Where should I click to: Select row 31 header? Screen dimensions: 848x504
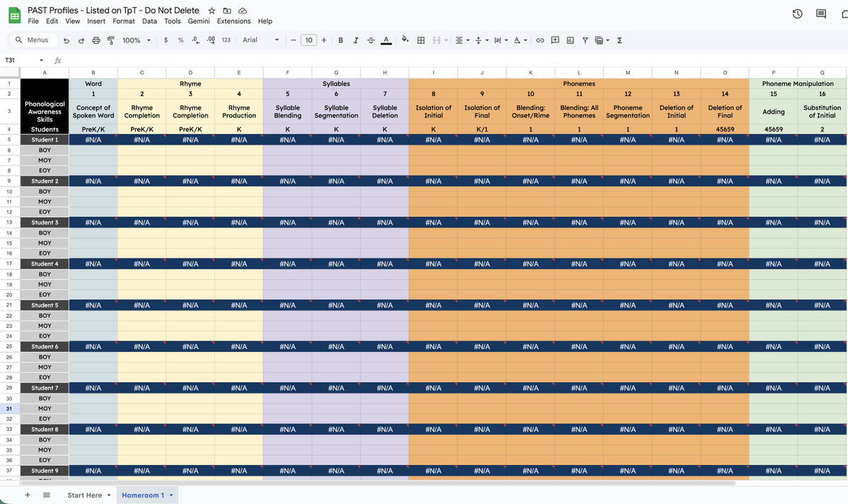pyautogui.click(x=9, y=409)
